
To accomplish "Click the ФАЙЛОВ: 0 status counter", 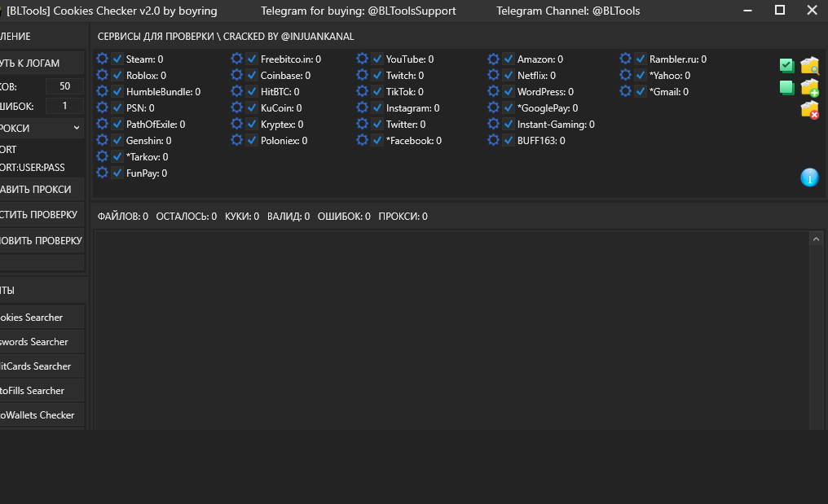I will (x=122, y=217).
